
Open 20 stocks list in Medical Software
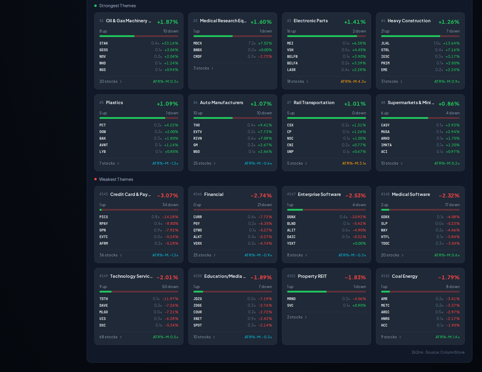coord(392,255)
